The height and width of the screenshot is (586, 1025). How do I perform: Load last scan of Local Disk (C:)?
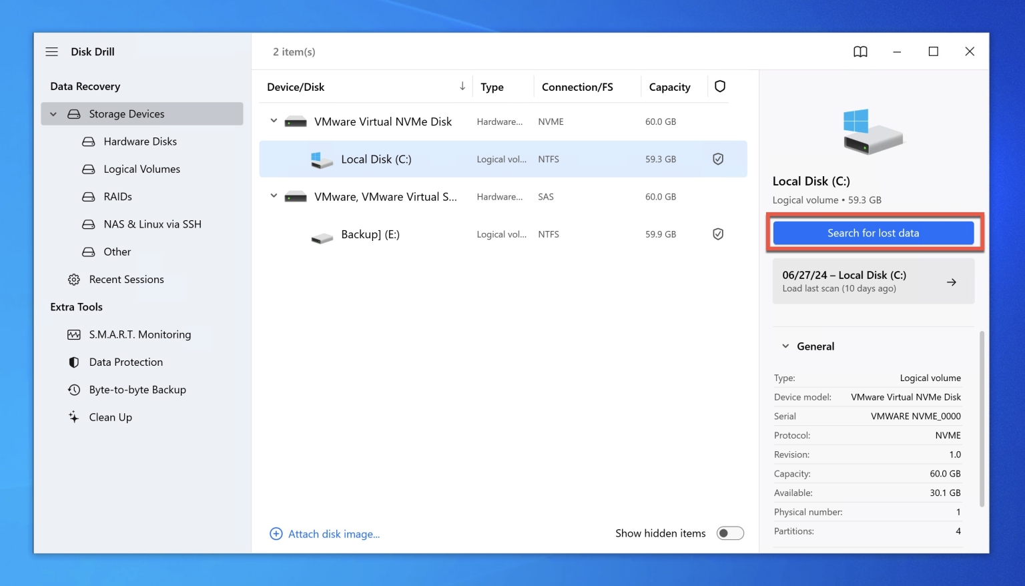click(x=873, y=281)
